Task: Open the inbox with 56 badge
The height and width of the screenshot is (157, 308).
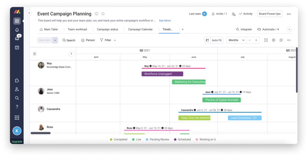Action: coord(17,38)
